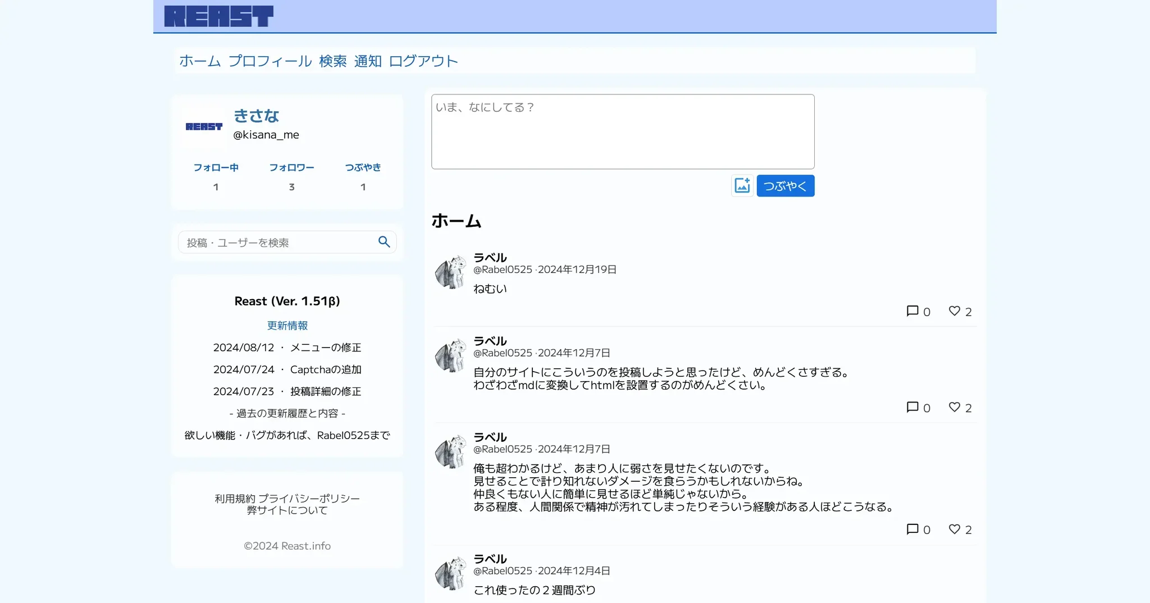
Task: Go to the プロフィール page
Action: 270,61
